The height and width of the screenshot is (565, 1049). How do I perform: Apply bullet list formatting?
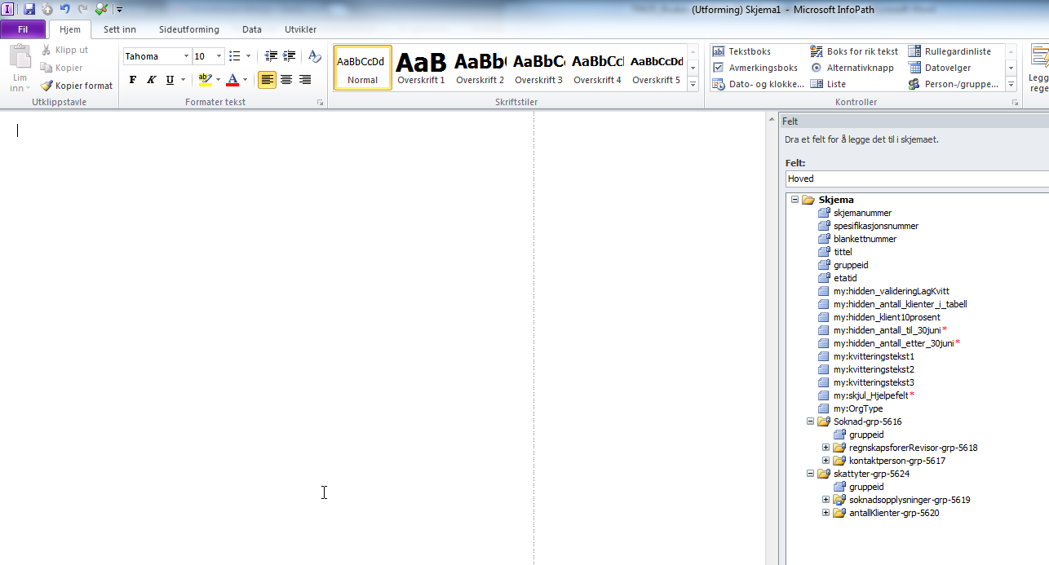pyautogui.click(x=235, y=56)
